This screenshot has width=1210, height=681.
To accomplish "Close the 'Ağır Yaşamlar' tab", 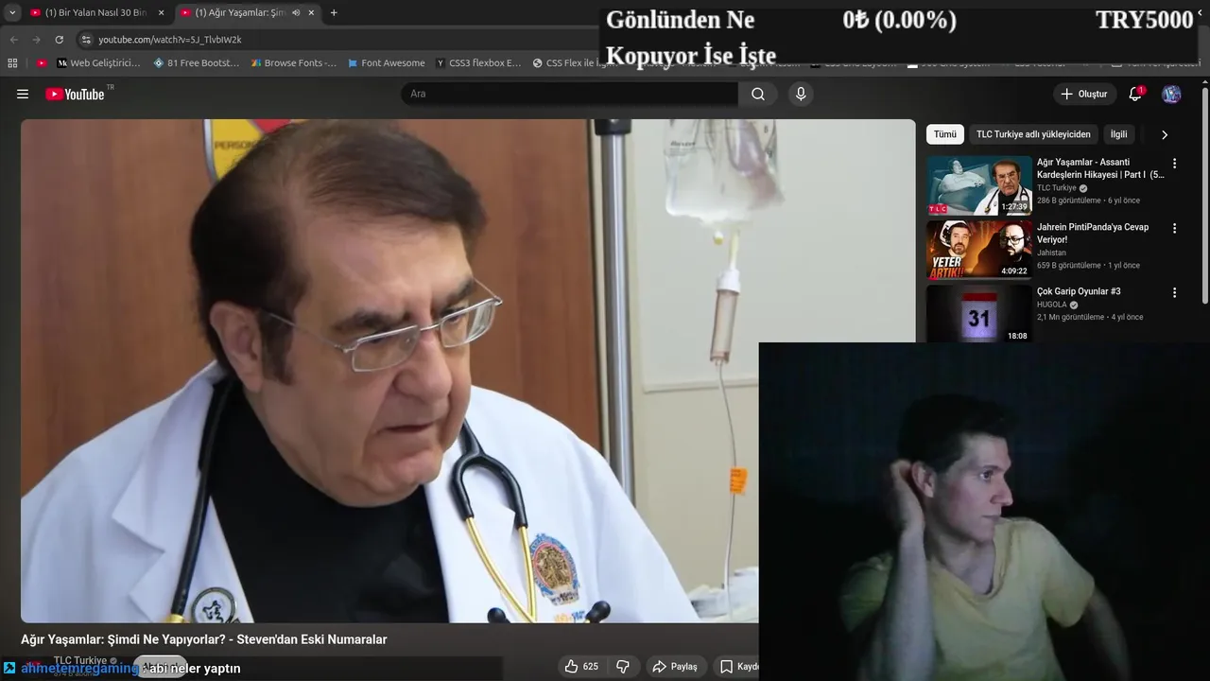I will 311,12.
